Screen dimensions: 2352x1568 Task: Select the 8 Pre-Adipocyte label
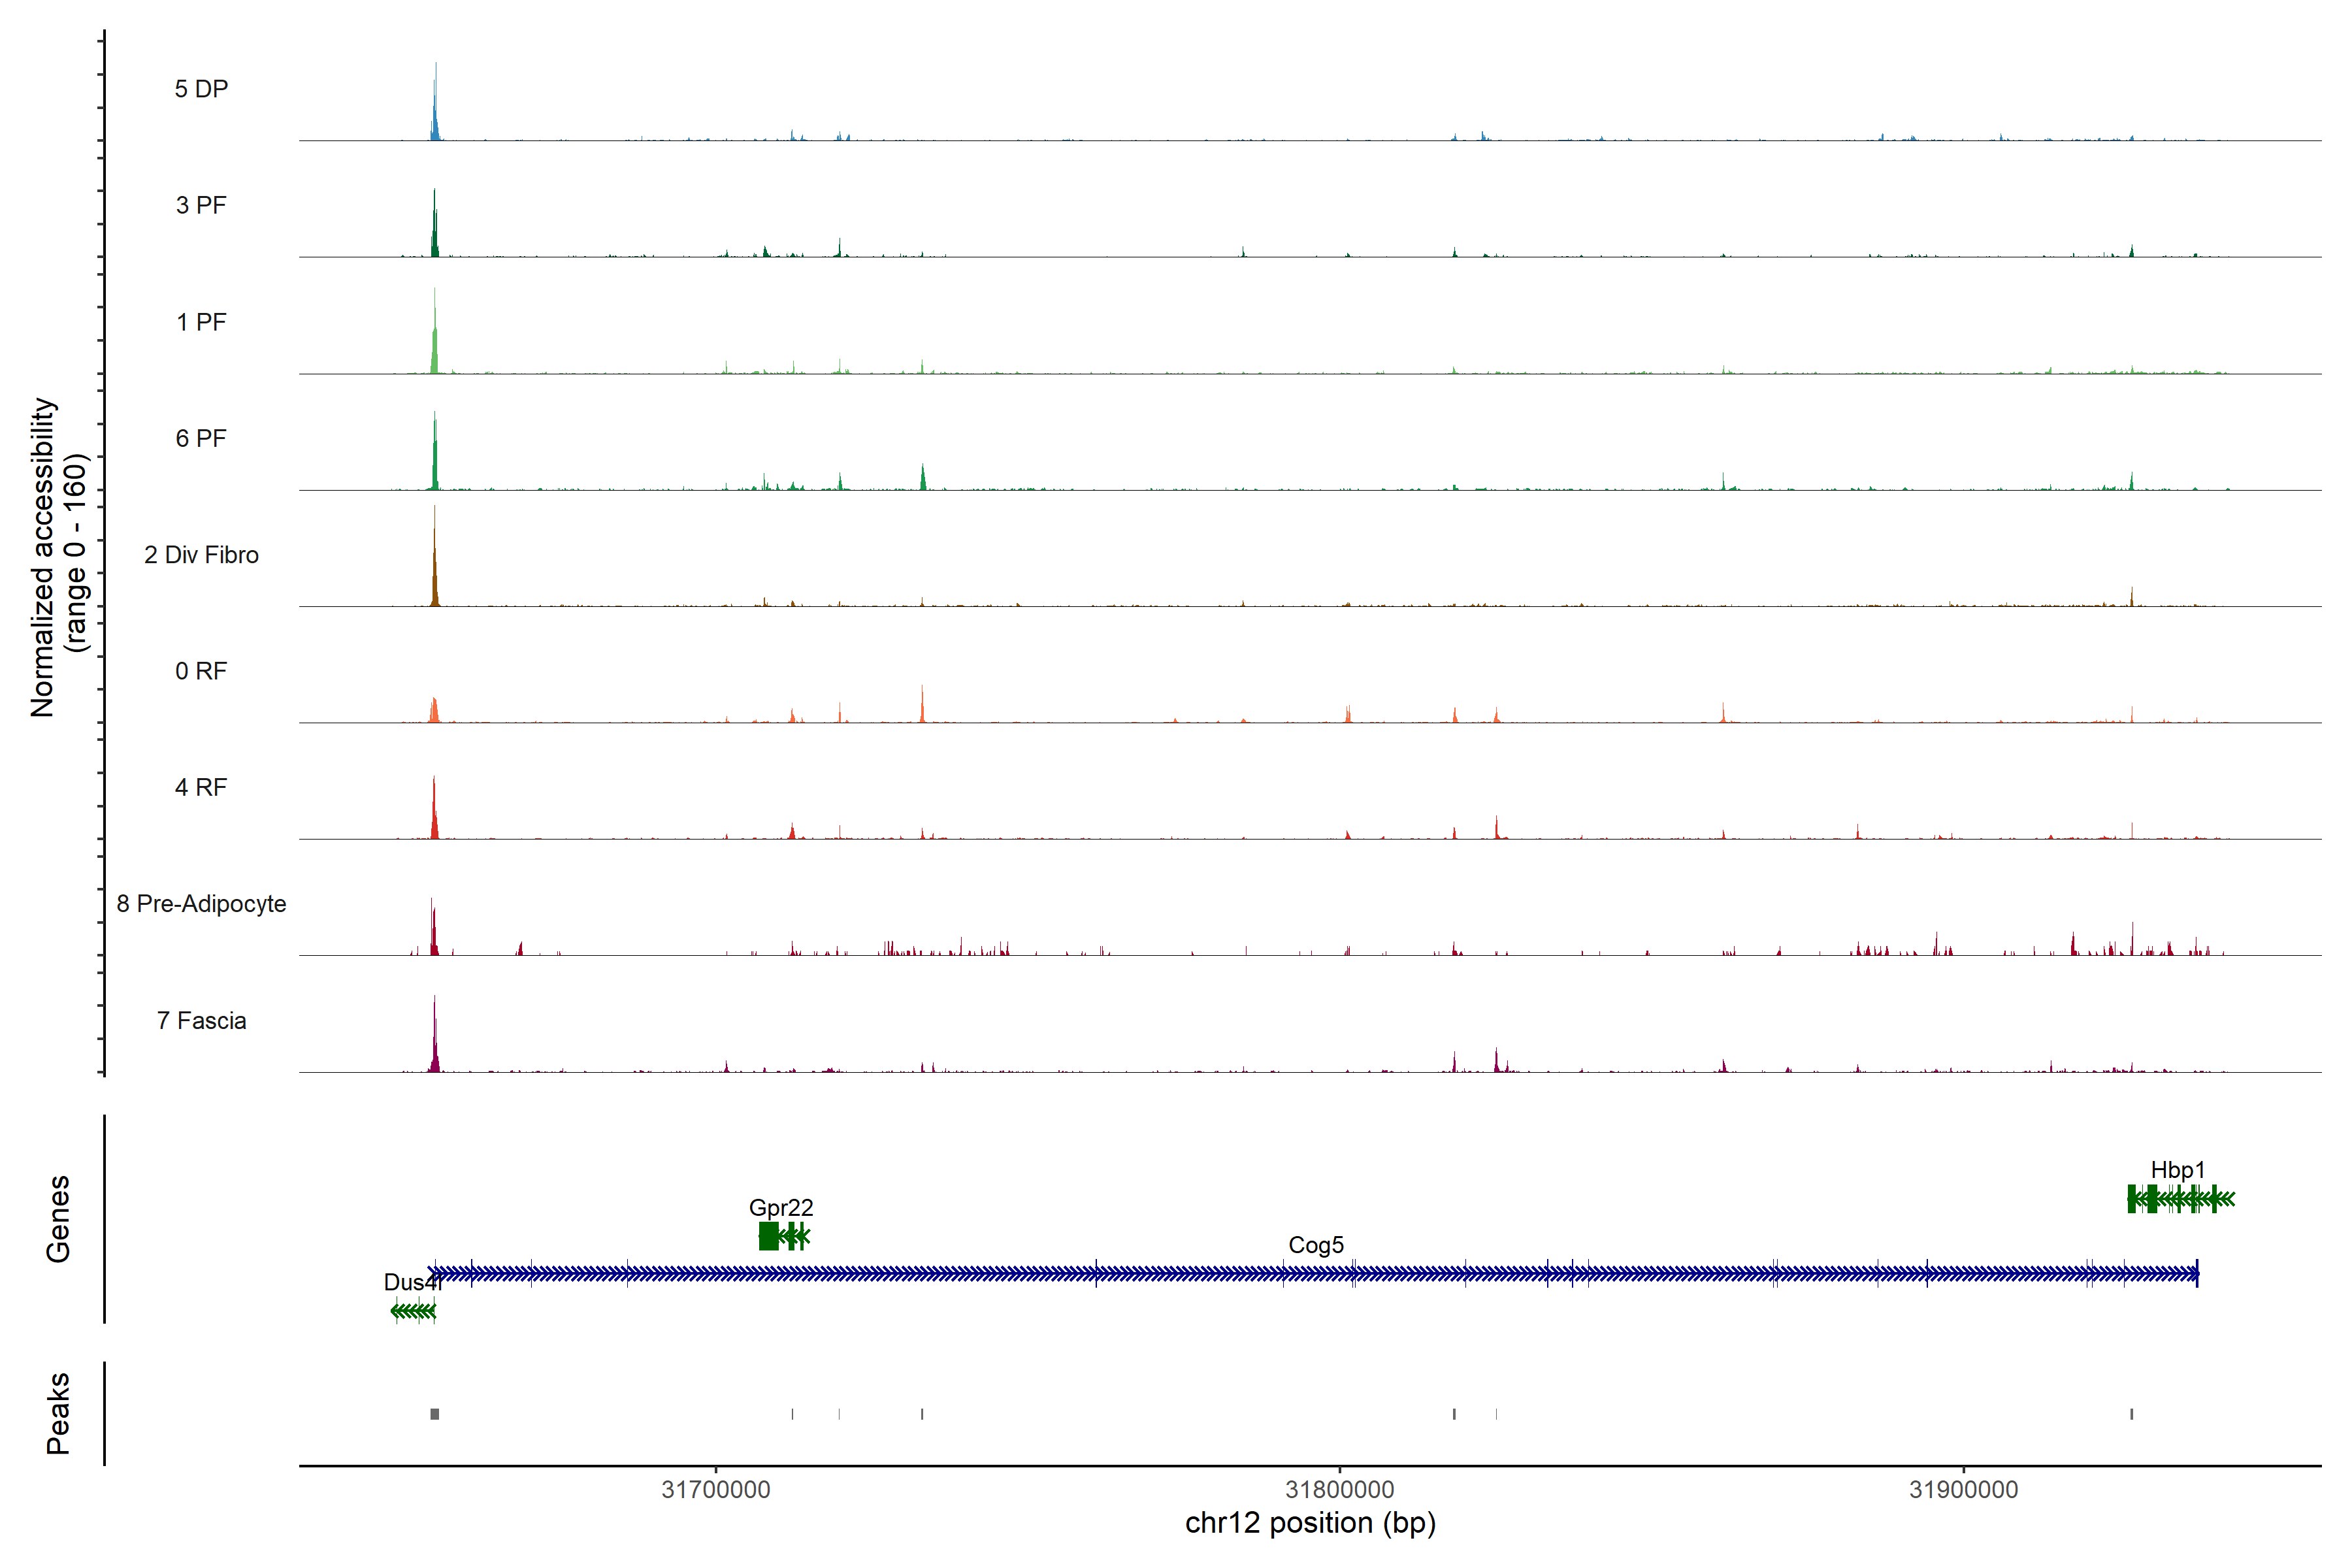point(201,903)
